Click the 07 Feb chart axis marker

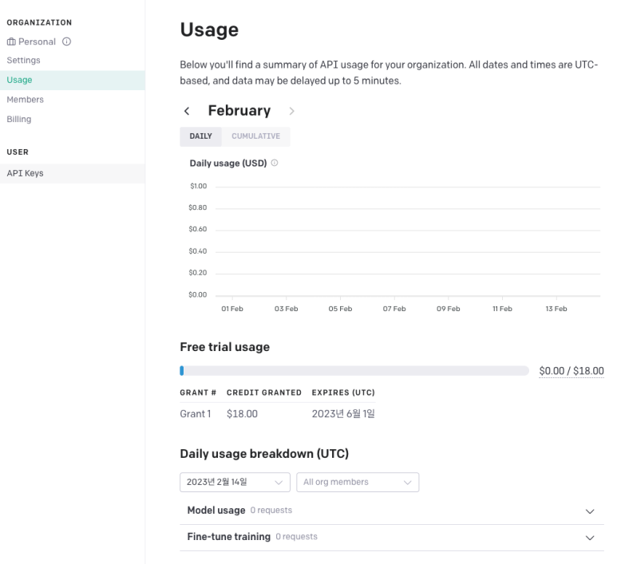point(394,309)
